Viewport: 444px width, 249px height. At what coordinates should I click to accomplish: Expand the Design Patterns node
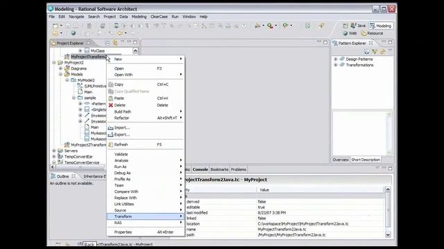pos(336,59)
